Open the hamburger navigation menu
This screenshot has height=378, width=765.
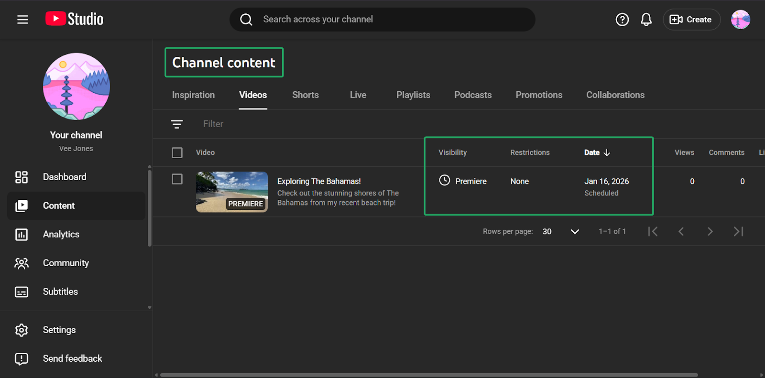tap(22, 20)
